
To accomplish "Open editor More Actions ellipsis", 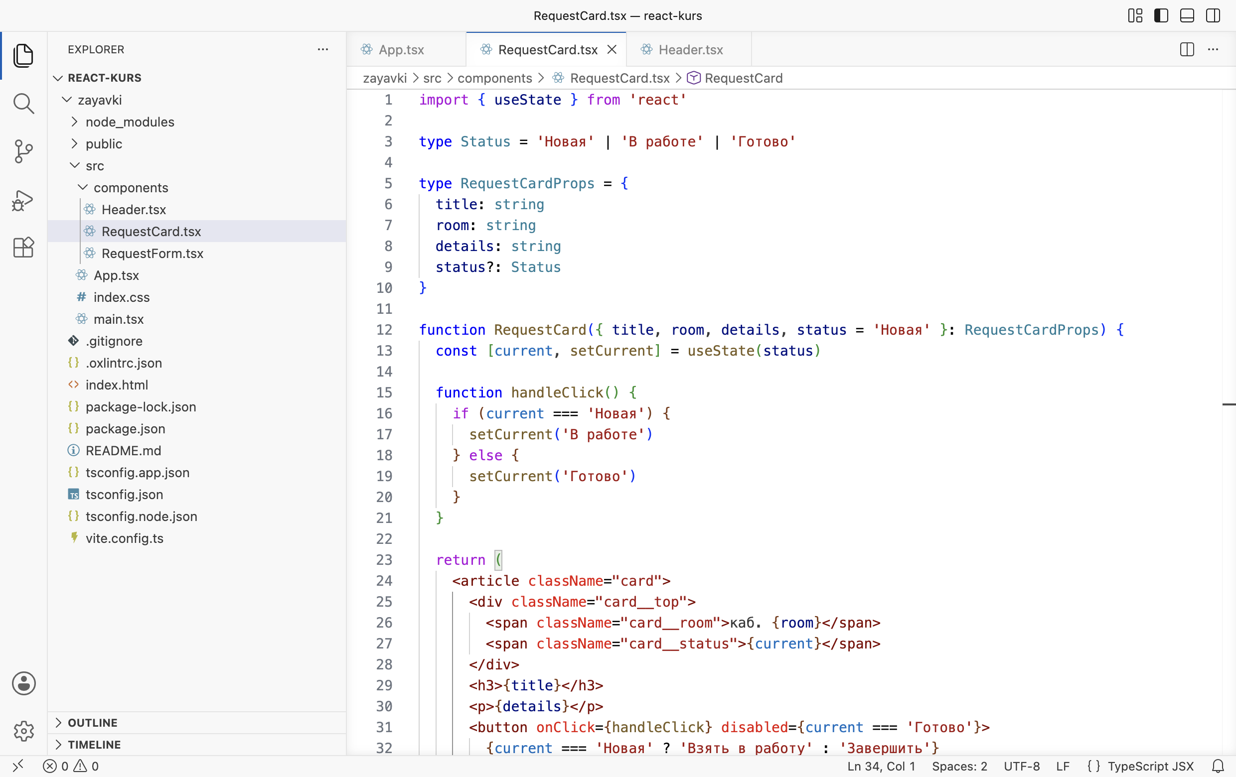I will point(1213,50).
